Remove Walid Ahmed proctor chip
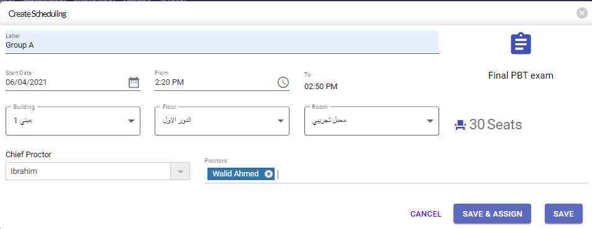Screen dimensions: 592x229 point(268,174)
